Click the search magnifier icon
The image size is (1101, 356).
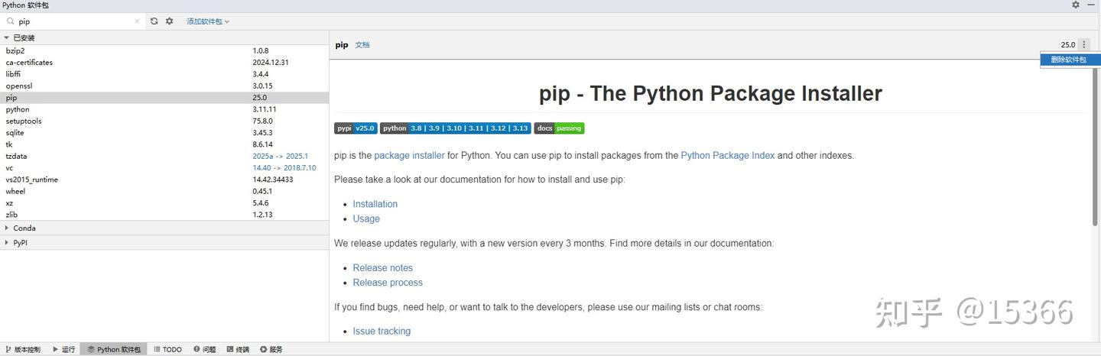[x=10, y=21]
